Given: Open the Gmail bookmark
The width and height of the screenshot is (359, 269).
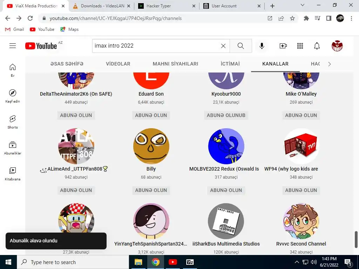Looking at the screenshot, I should point(14,29).
